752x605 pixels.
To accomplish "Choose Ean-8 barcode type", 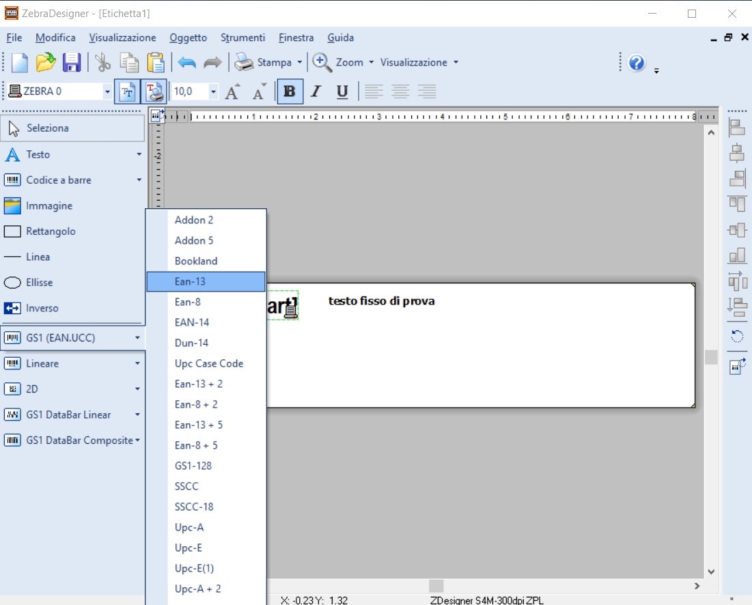I will click(x=206, y=302).
